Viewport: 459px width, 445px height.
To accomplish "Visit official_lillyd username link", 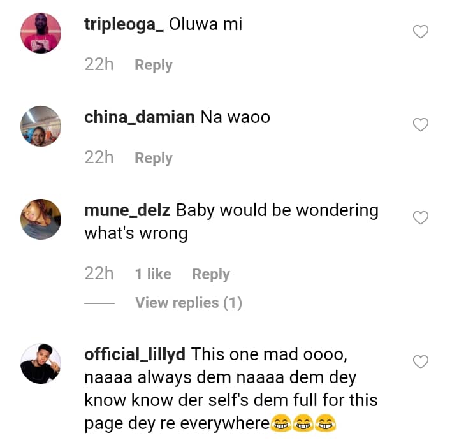I will click(135, 354).
